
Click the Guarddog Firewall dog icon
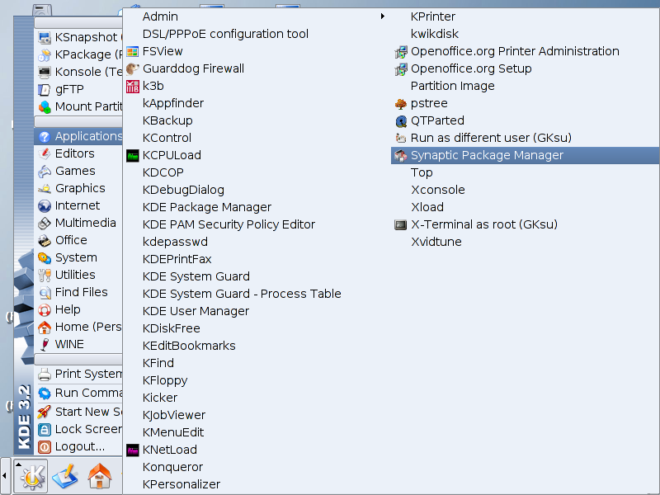132,68
